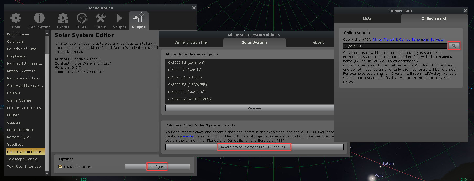Click Saturn in the sky view

pyautogui.click(x=381, y=166)
